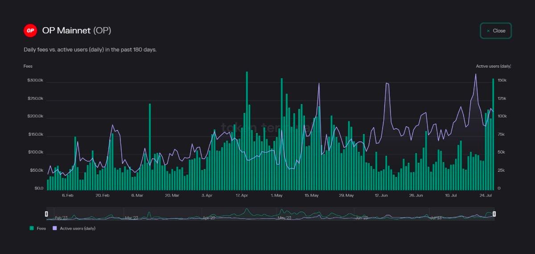
Task: Click the $0.0 axis label
Action: (x=38, y=188)
